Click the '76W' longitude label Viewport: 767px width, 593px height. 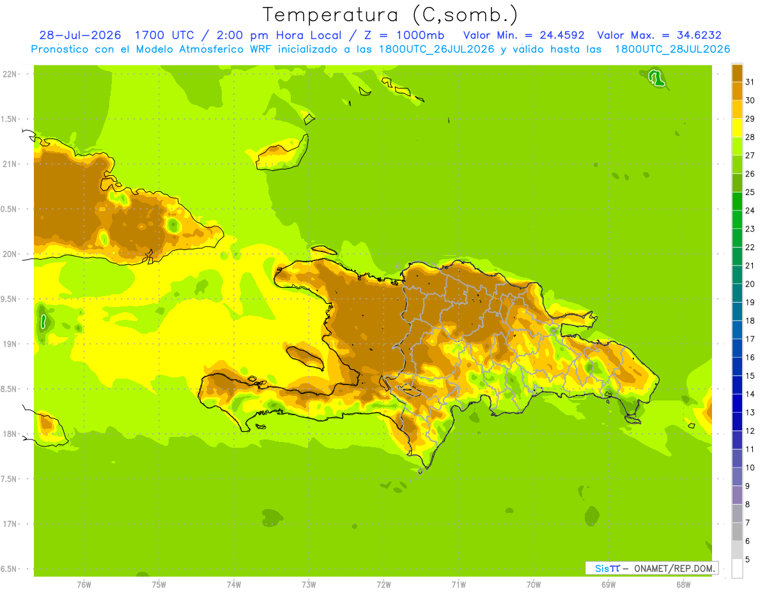point(84,585)
